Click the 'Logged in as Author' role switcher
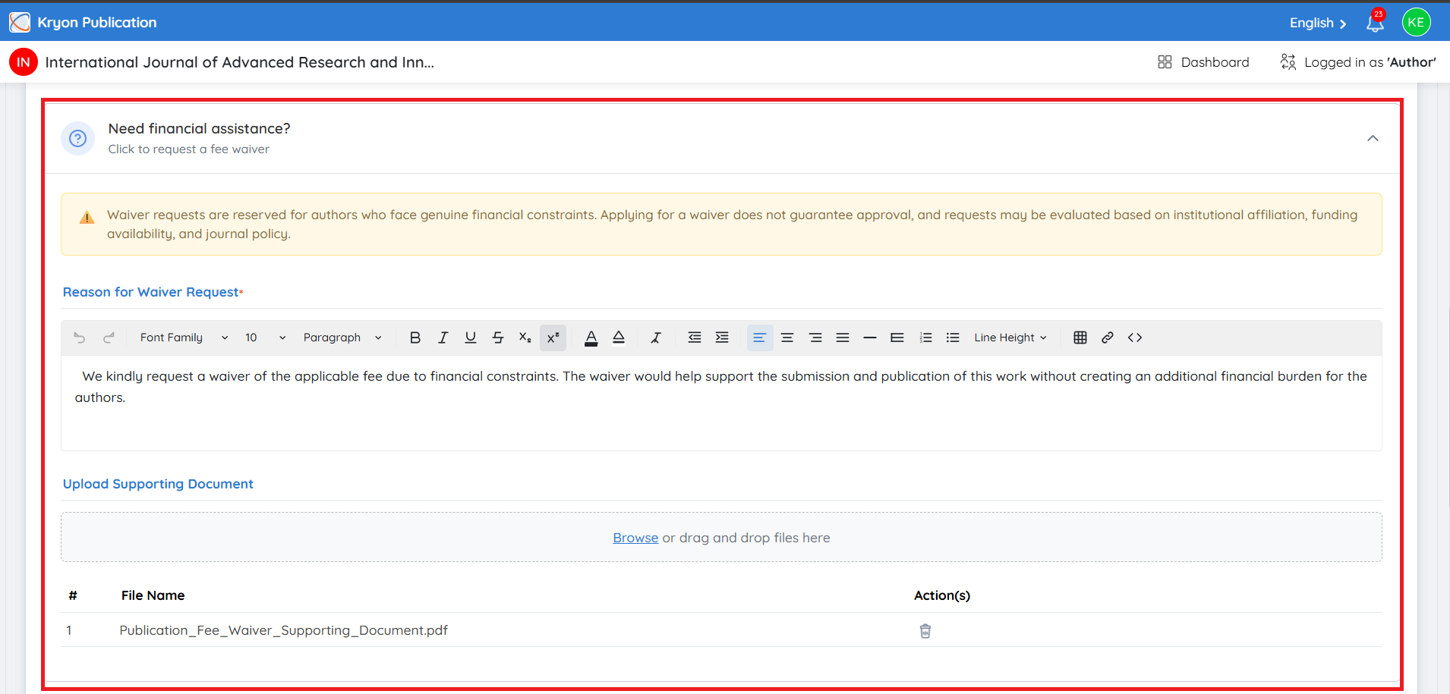 [1358, 62]
